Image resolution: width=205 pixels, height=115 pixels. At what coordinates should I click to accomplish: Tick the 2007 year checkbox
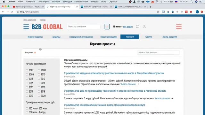click(27, 70)
